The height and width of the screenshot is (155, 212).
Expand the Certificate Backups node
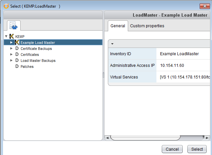click(x=11, y=48)
